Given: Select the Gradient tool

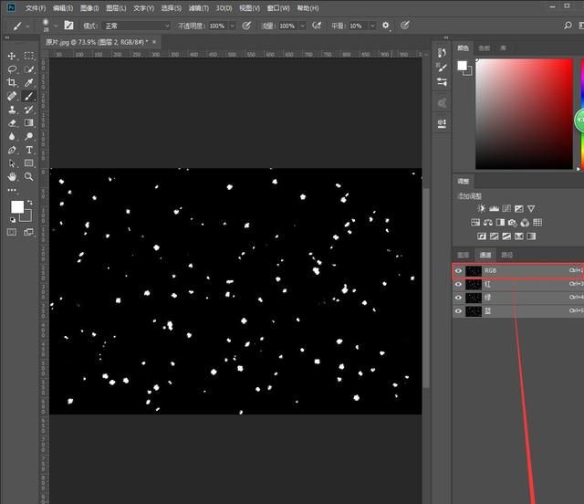Looking at the screenshot, I should pos(28,123).
